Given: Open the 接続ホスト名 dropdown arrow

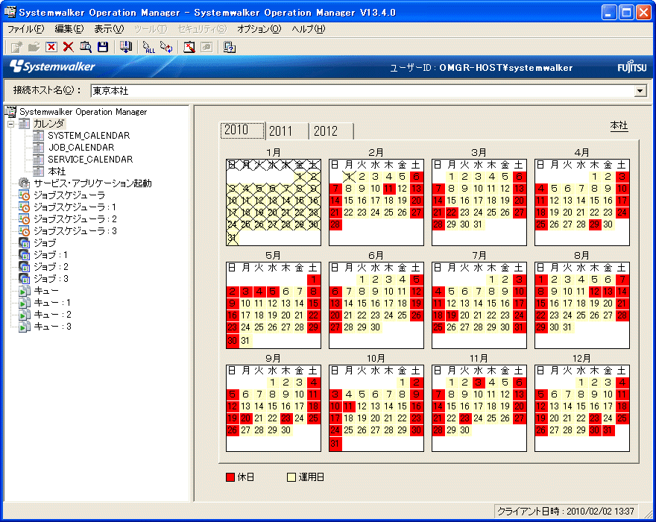Looking at the screenshot, I should pyautogui.click(x=640, y=90).
